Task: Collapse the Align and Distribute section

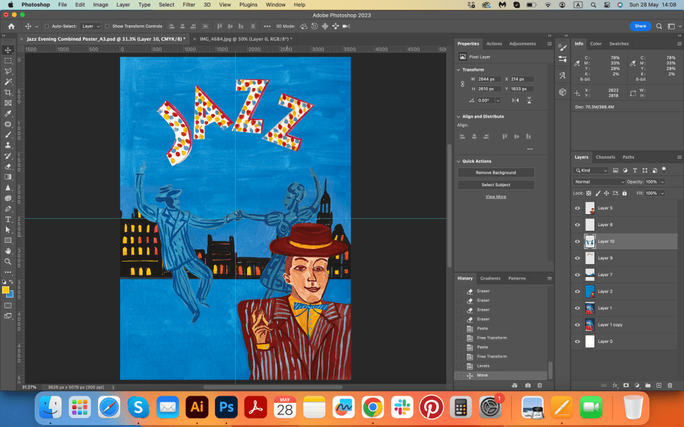Action: 459,117
